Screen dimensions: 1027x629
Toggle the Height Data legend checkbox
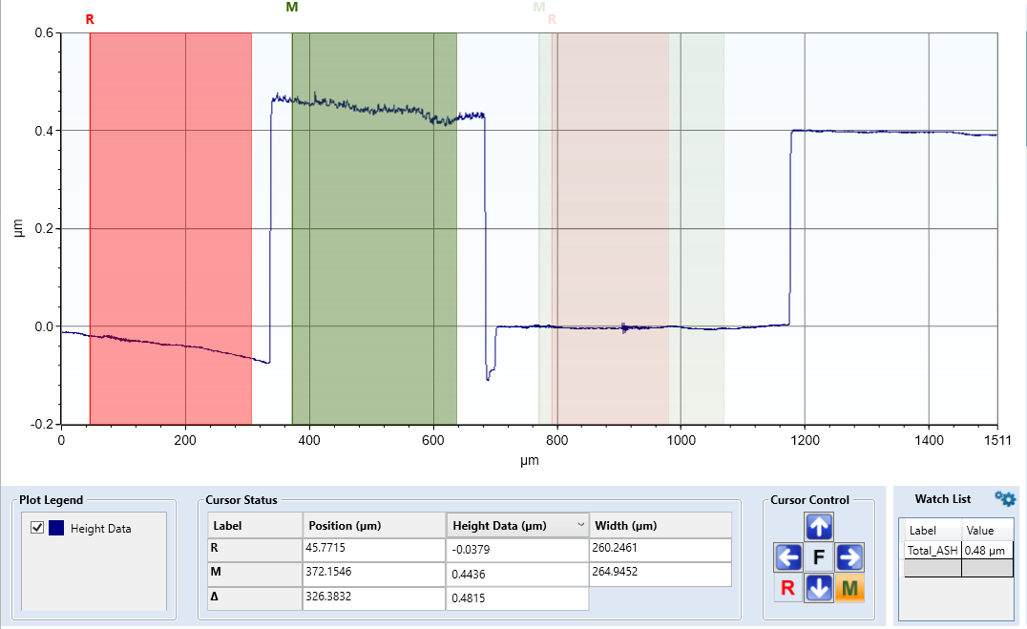tap(37, 528)
